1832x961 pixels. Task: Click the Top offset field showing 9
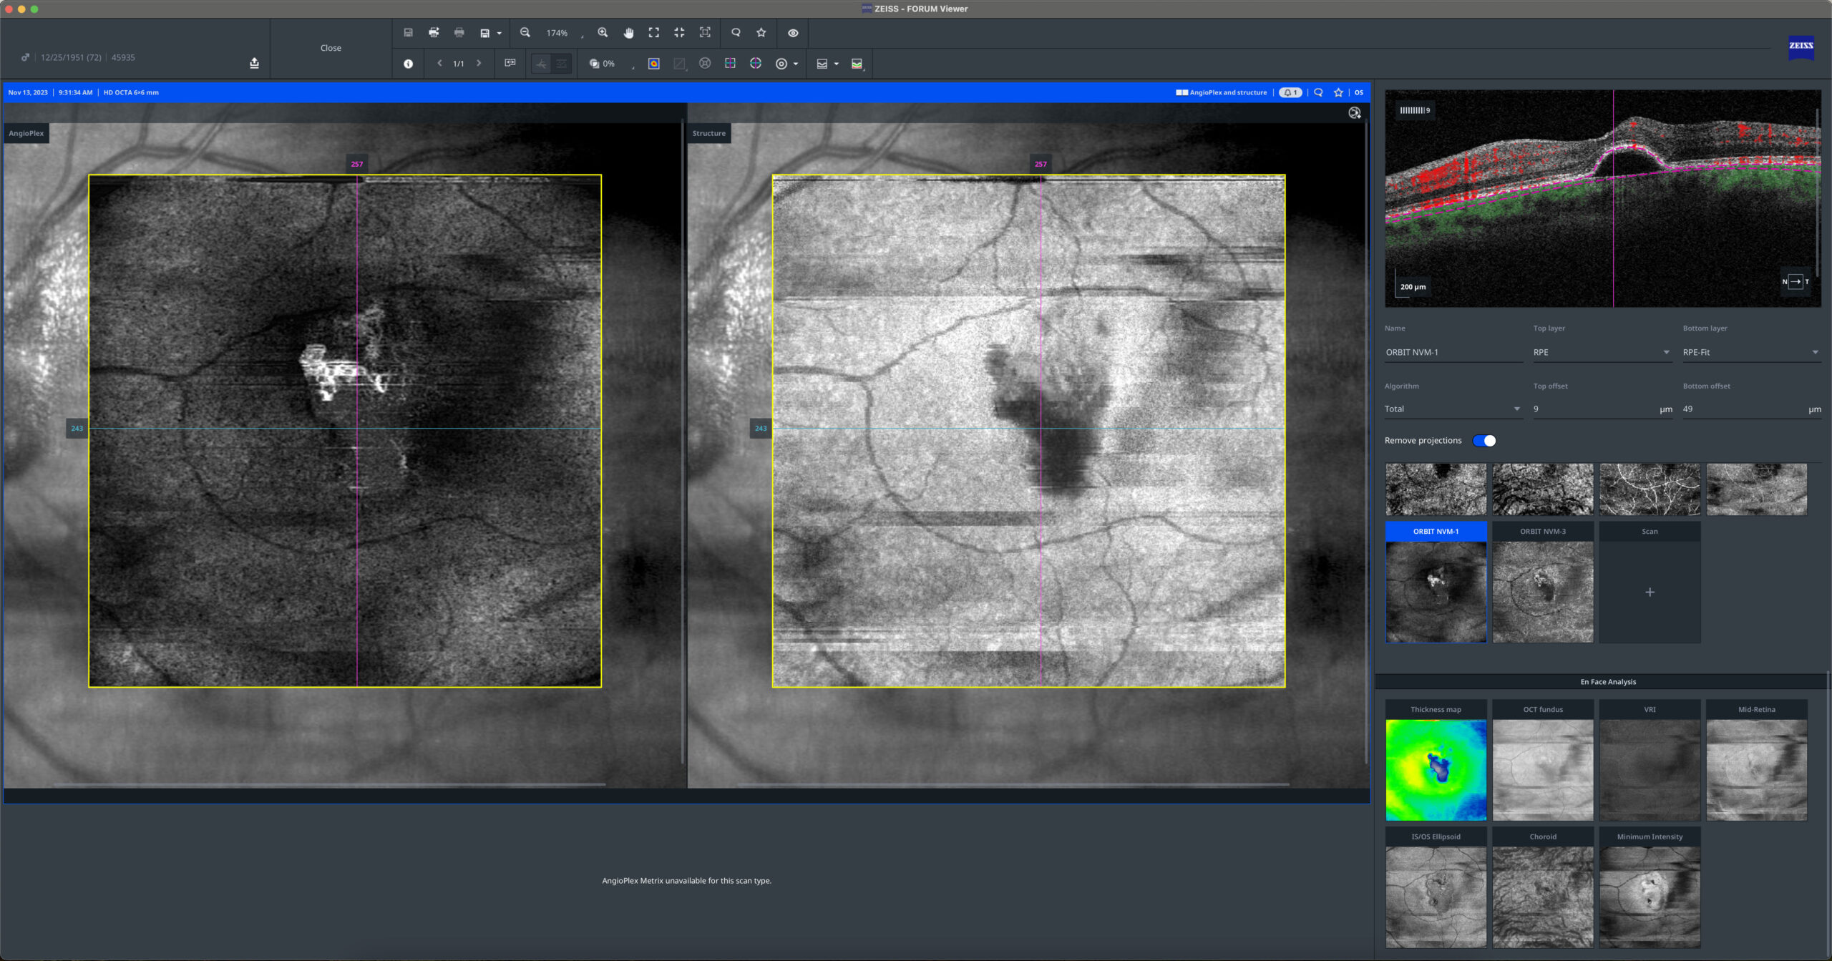pos(1602,409)
